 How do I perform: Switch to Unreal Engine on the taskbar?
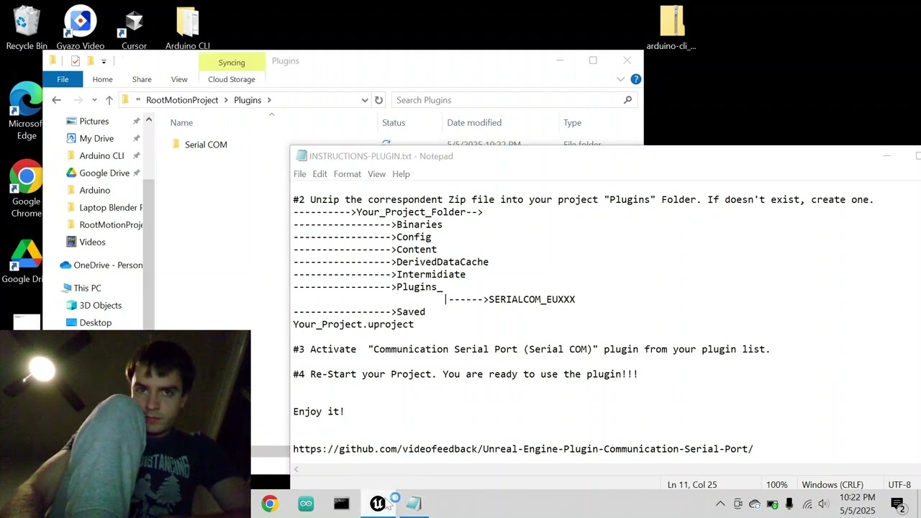(378, 504)
